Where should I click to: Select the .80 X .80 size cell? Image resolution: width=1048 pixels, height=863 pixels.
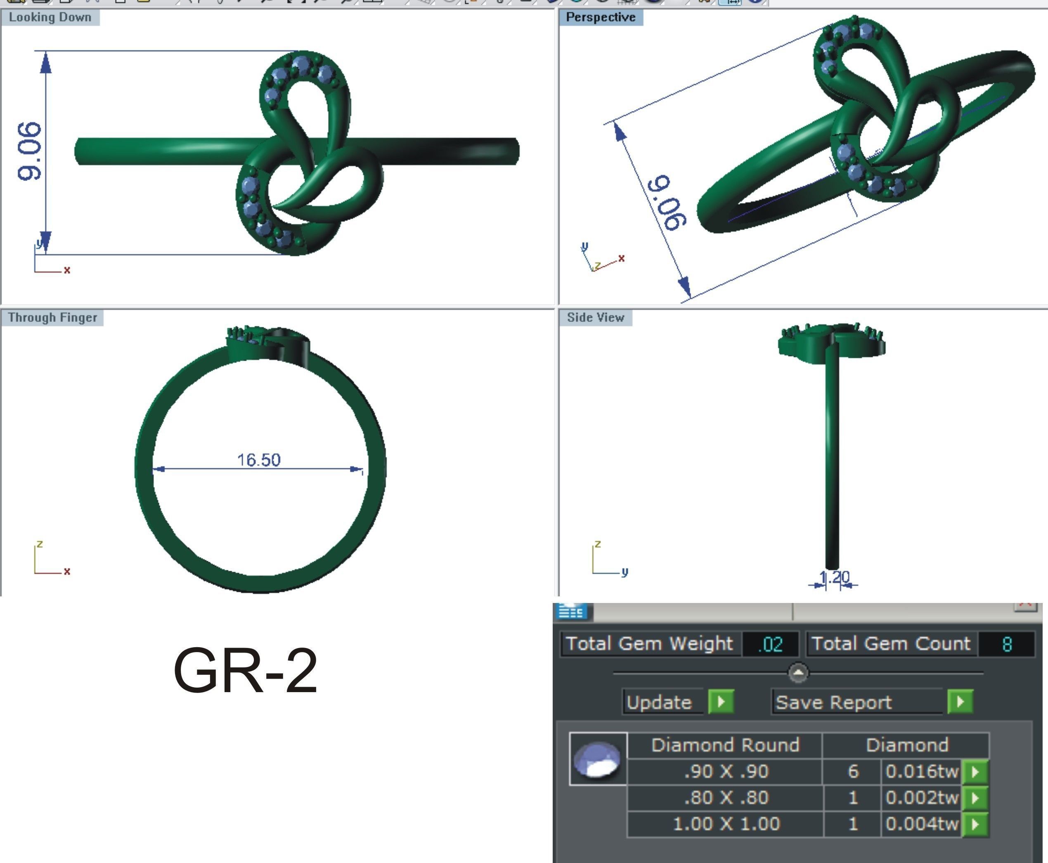point(725,798)
